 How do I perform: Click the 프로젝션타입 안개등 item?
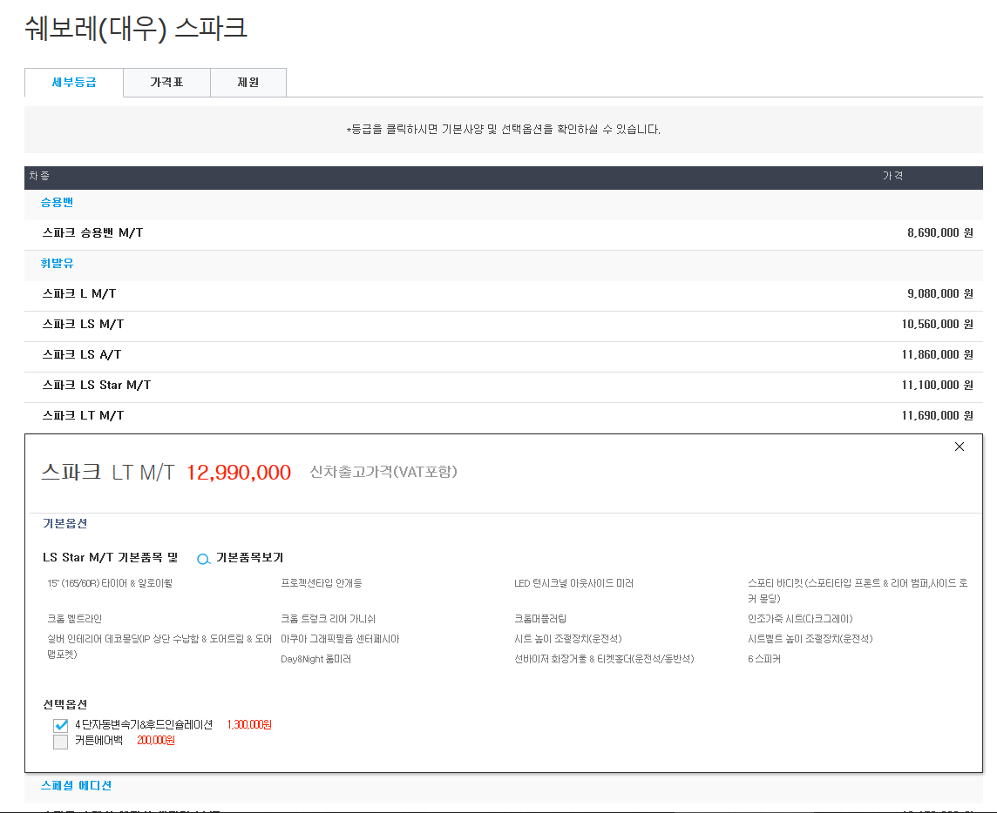pos(321,584)
